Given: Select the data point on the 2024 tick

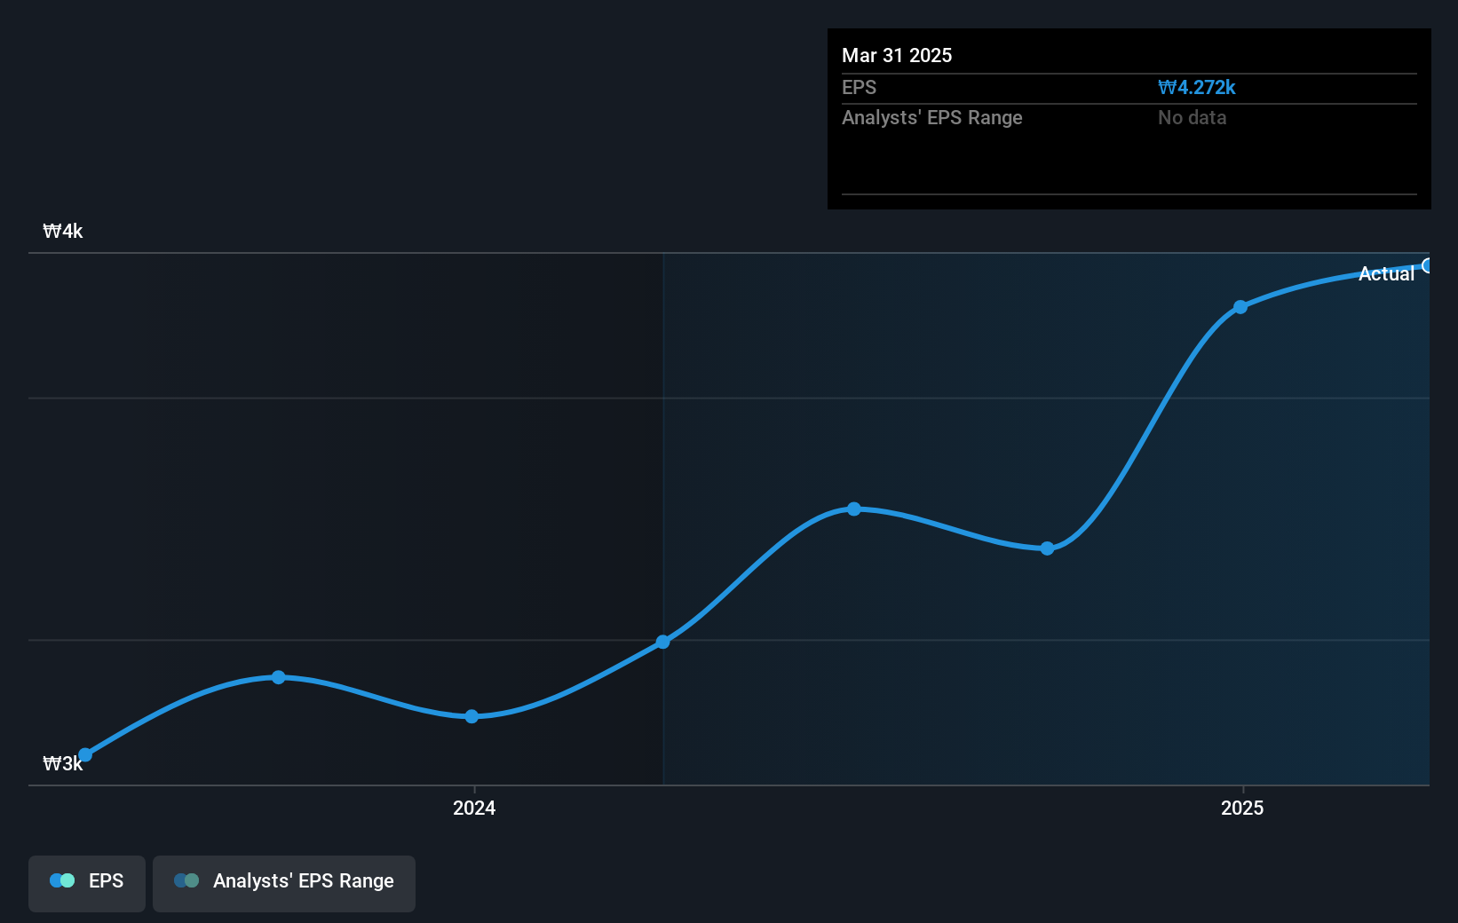Looking at the screenshot, I should click(x=472, y=716).
